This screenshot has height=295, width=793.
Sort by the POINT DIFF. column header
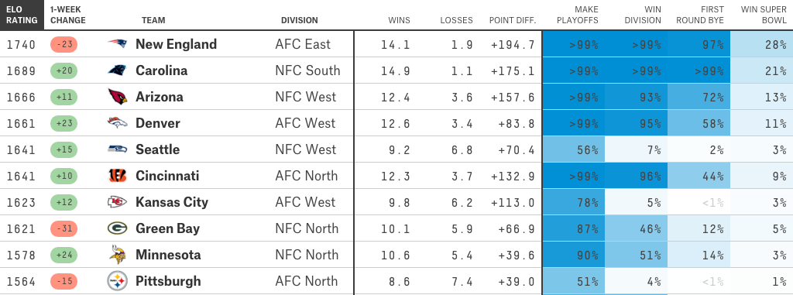[513, 21]
